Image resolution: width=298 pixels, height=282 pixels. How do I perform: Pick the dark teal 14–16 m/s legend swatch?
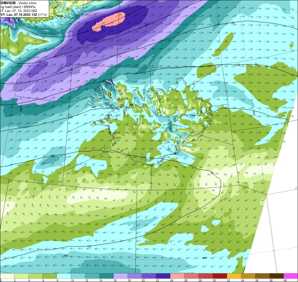coord(106,276)
